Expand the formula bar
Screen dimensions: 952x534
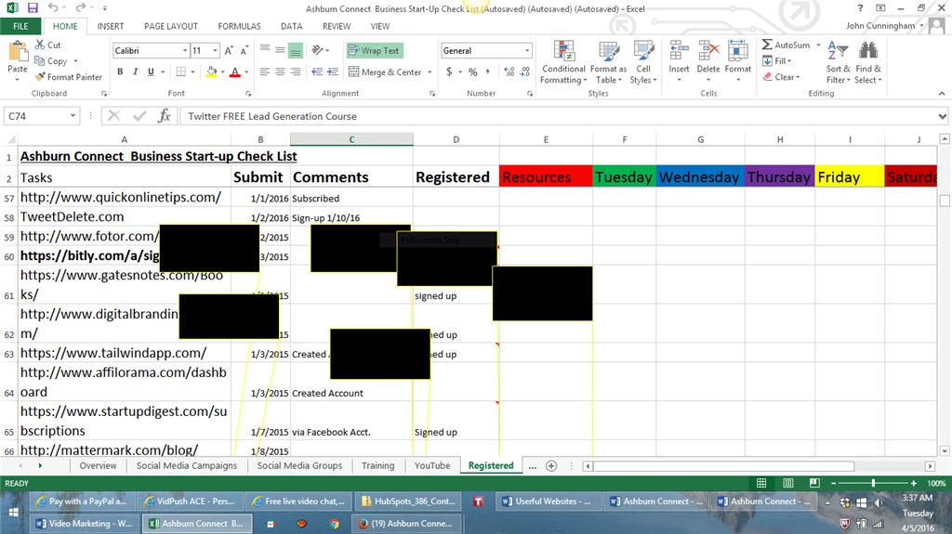click(x=943, y=116)
